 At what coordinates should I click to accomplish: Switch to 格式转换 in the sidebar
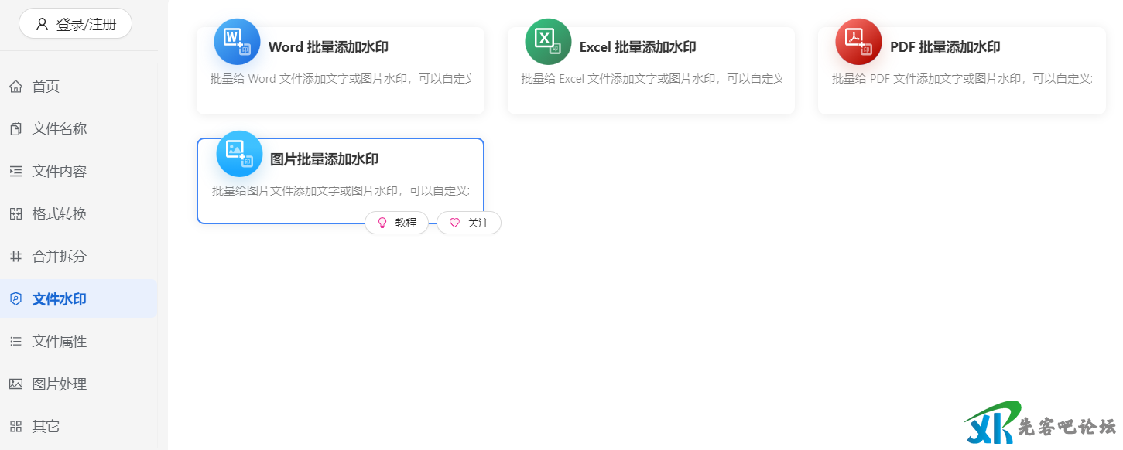tap(59, 214)
